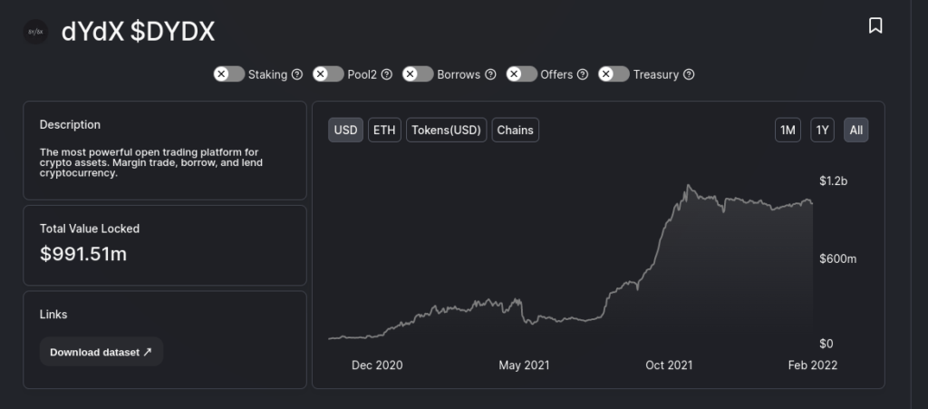The width and height of the screenshot is (928, 409).
Task: View the Chains breakdown chart
Action: pos(516,131)
